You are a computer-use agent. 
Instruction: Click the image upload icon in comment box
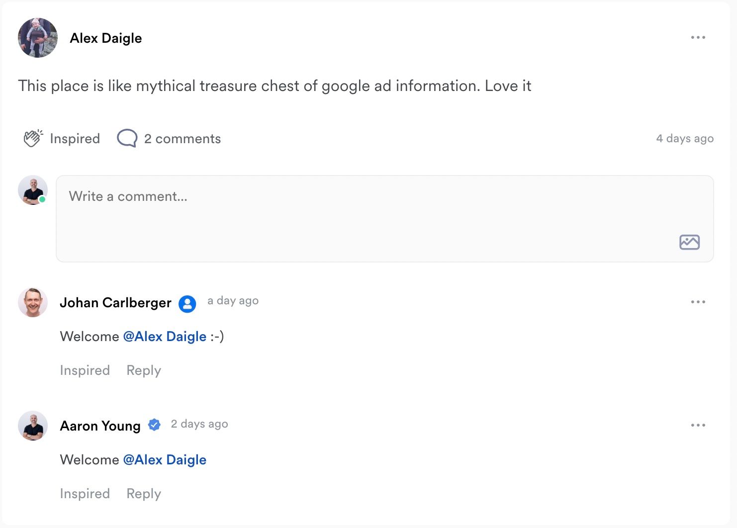click(x=689, y=242)
